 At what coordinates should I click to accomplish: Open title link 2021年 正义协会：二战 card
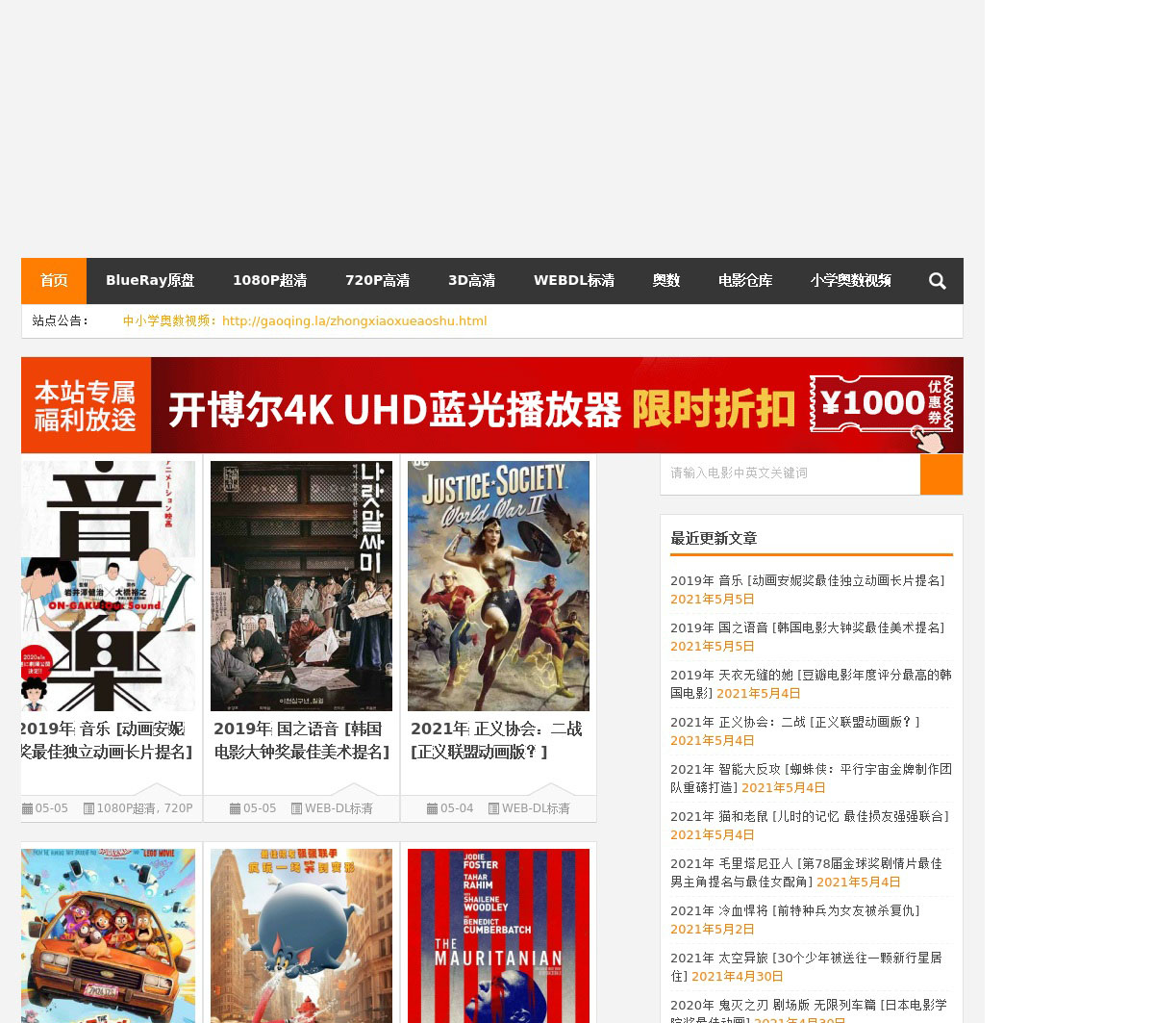coord(496,740)
